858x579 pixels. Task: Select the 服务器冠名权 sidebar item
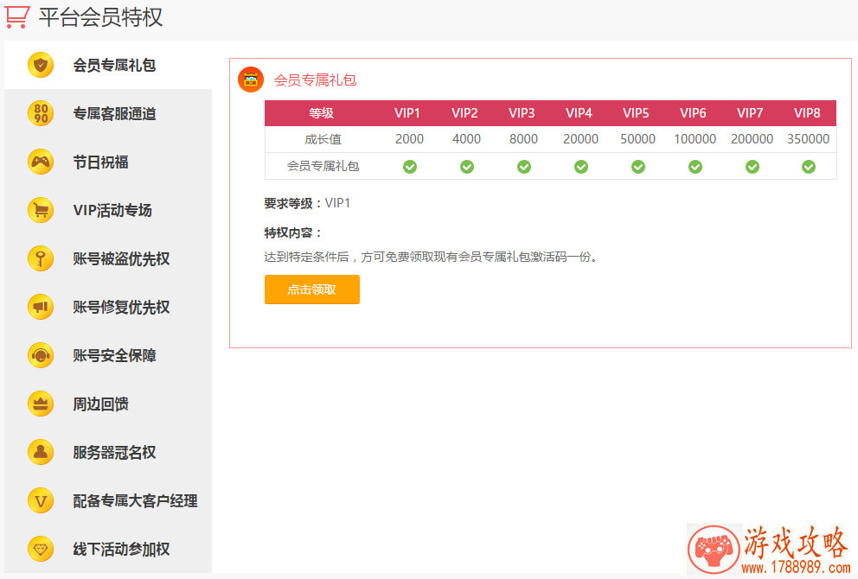click(x=114, y=452)
